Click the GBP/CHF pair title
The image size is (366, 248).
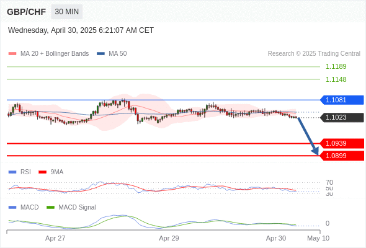tap(27, 12)
